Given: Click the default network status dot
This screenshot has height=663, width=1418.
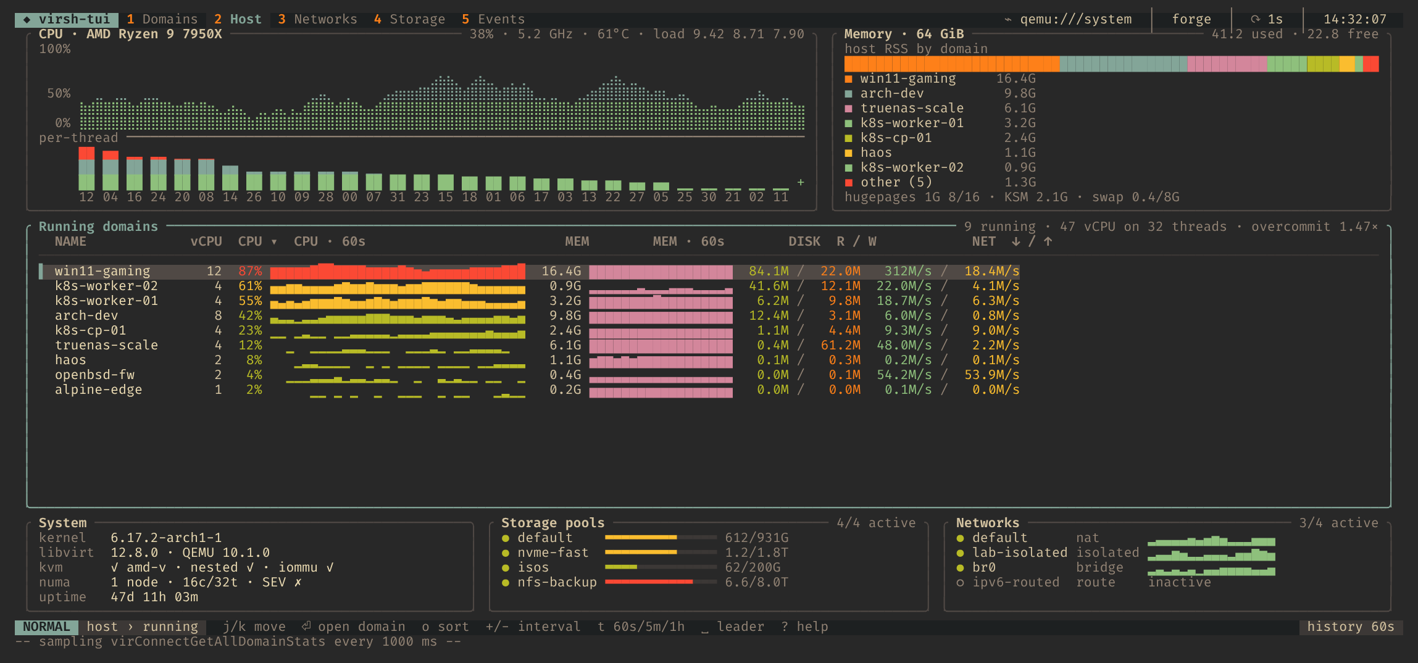Looking at the screenshot, I should [x=960, y=538].
